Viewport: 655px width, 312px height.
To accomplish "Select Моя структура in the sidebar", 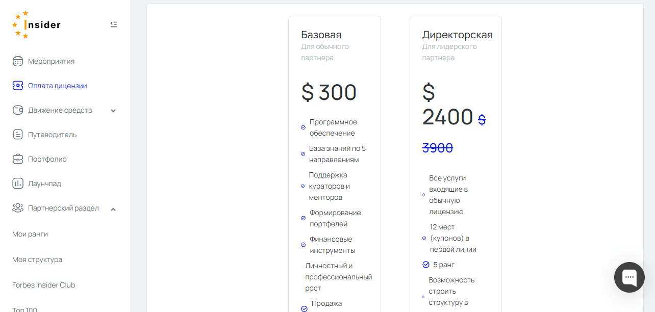I will pos(37,259).
